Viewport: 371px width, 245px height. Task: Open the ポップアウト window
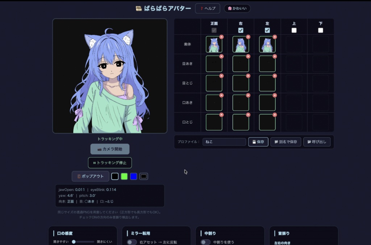click(x=90, y=176)
